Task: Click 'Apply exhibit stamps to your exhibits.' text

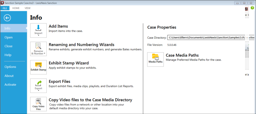Action: (73, 68)
